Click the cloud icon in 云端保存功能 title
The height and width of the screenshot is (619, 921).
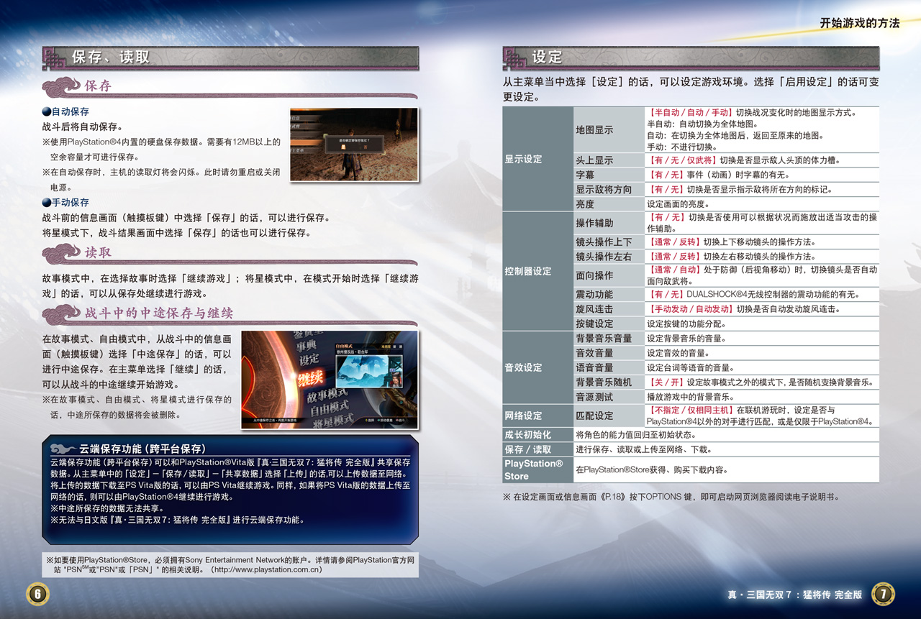point(64,449)
